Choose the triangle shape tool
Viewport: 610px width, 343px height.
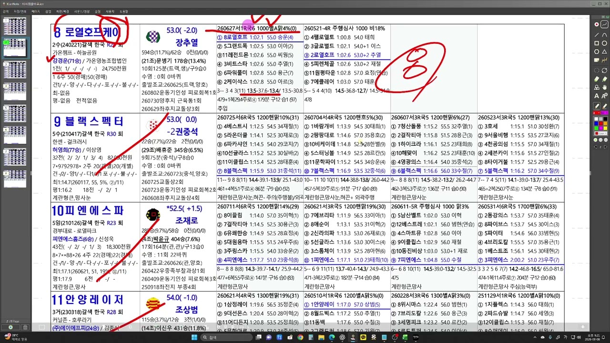pos(605,51)
